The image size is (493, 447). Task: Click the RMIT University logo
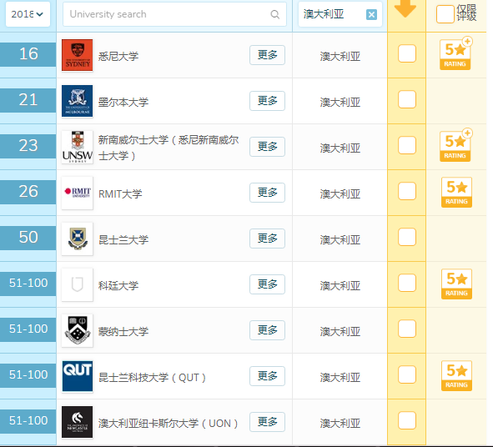coord(78,193)
